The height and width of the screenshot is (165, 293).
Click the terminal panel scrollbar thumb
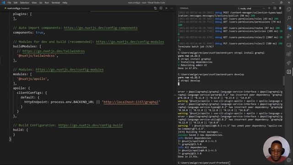[x=284, y=81]
